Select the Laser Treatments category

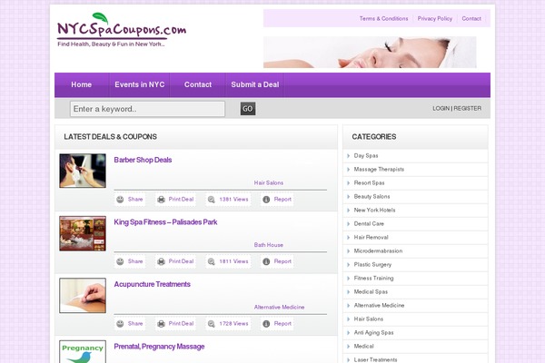coord(375,360)
